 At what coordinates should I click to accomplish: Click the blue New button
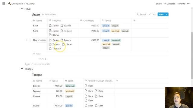[161, 14]
